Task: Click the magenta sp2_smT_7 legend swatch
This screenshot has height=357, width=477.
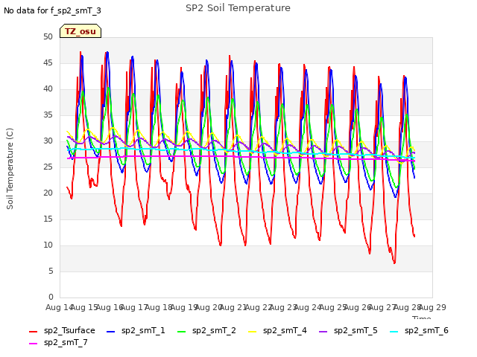Action: (33, 344)
